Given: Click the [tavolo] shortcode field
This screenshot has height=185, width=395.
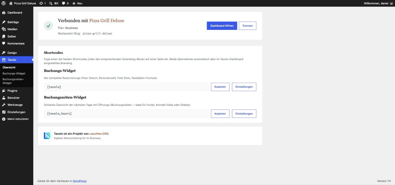Looking at the screenshot, I should click(126, 87).
